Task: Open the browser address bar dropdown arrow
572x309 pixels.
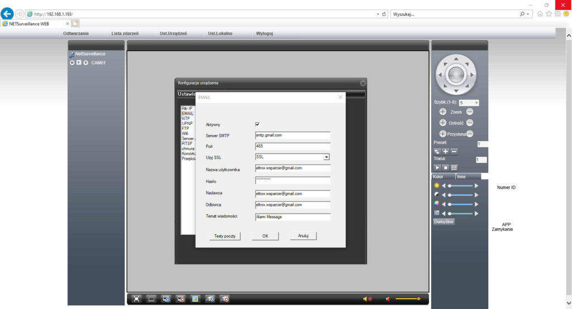Action: [378, 13]
